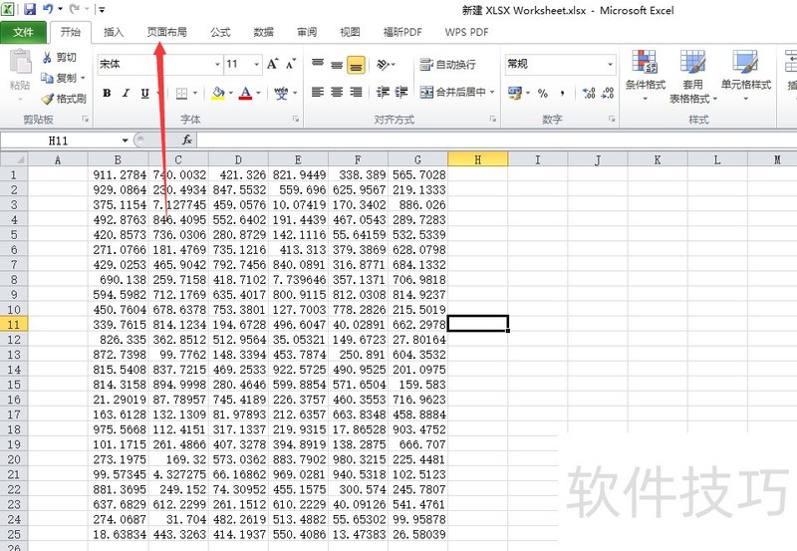Click the increase indent icon
Screen dimensions: 797x551
point(401,92)
